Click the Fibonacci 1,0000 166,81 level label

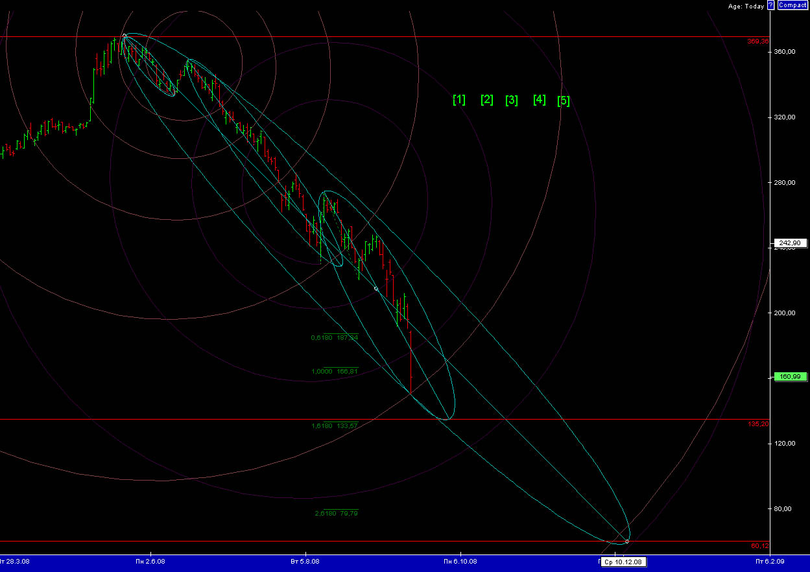click(335, 371)
